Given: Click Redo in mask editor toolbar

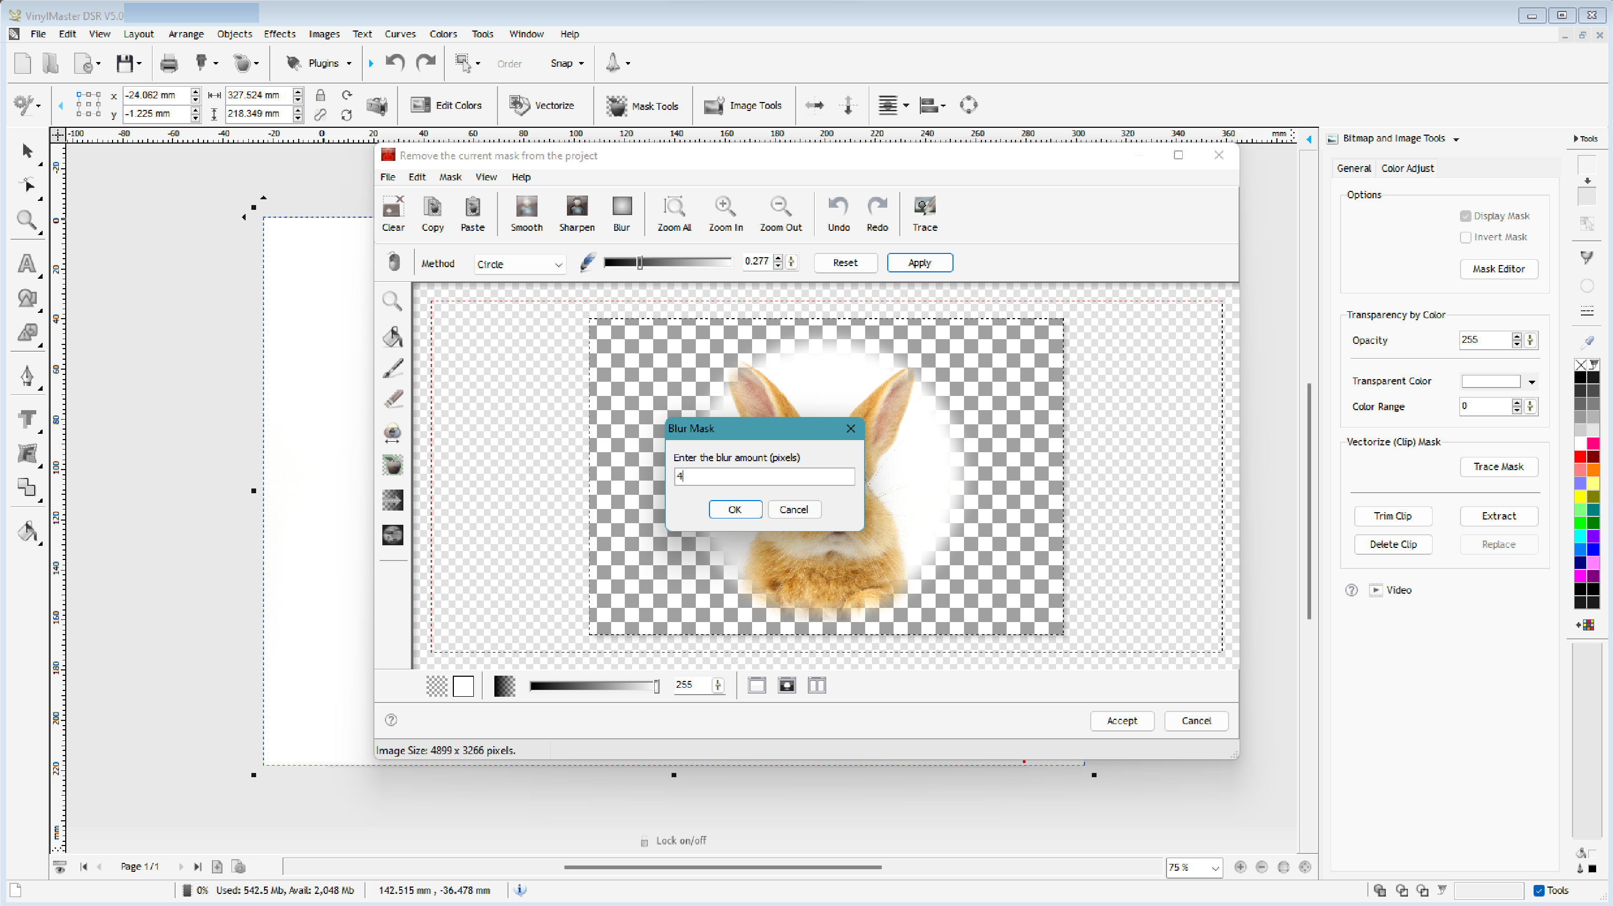Looking at the screenshot, I should [x=877, y=213].
